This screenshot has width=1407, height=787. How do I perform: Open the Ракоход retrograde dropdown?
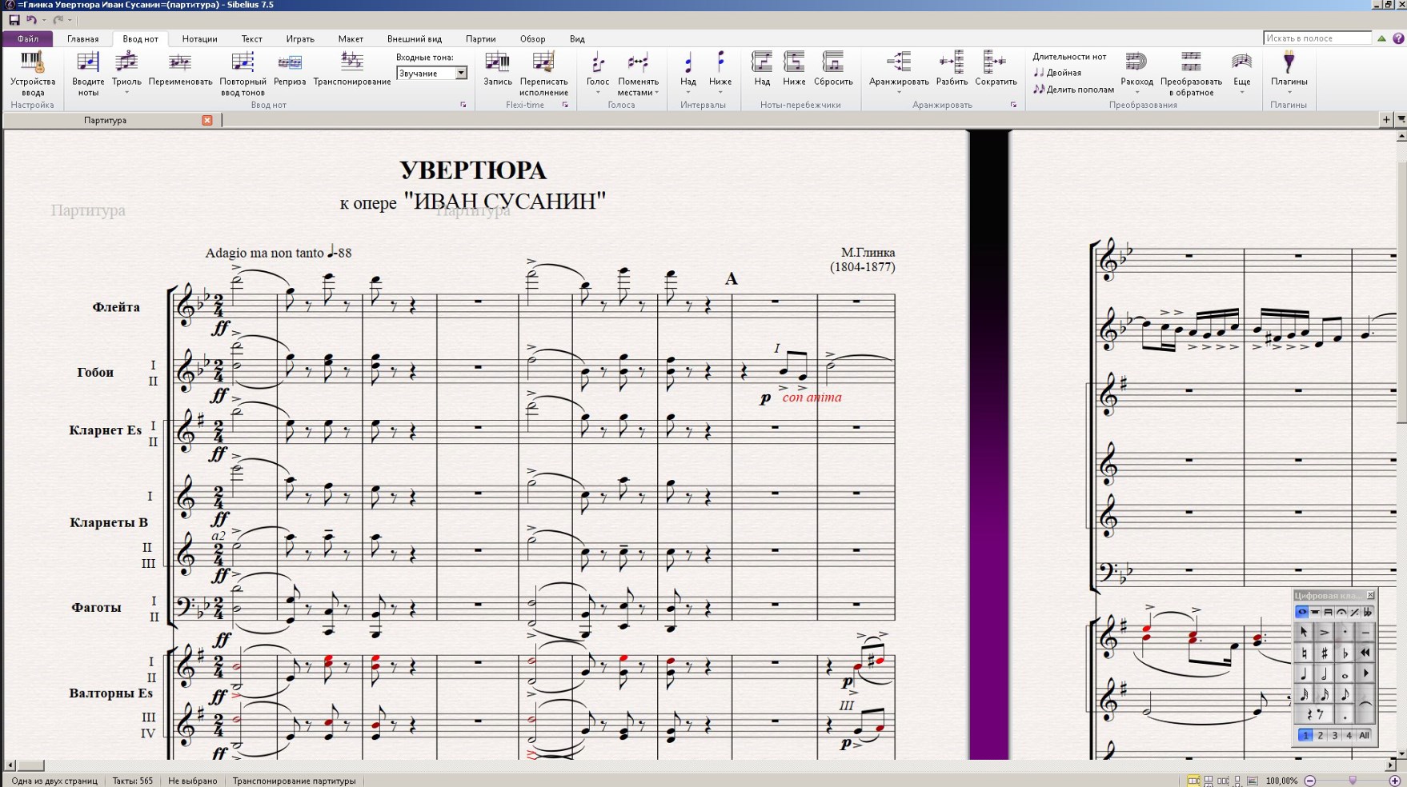tap(1136, 74)
